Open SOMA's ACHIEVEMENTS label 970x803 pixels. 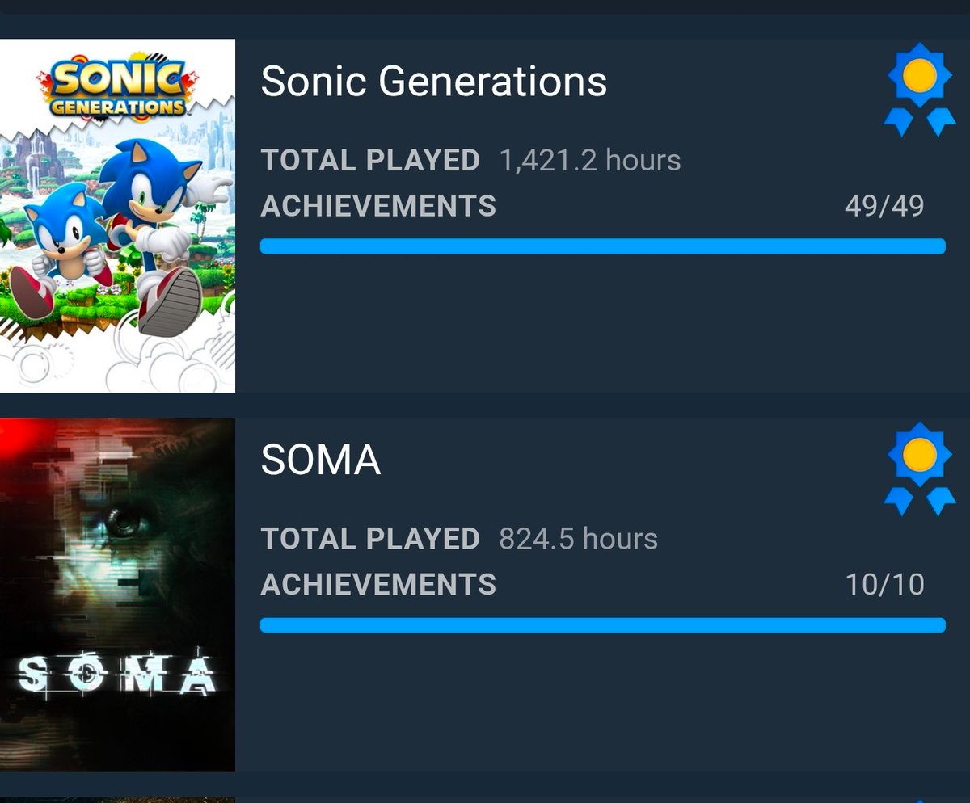pos(378,584)
